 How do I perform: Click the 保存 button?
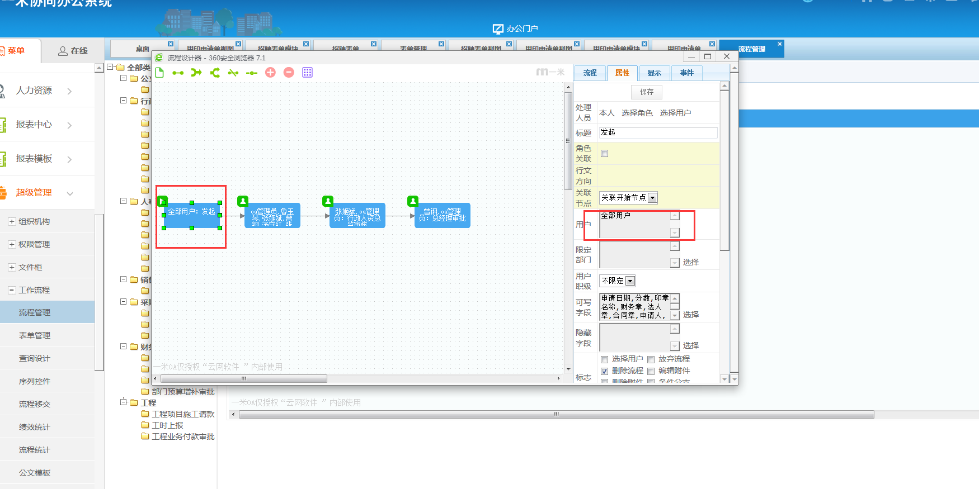click(647, 92)
